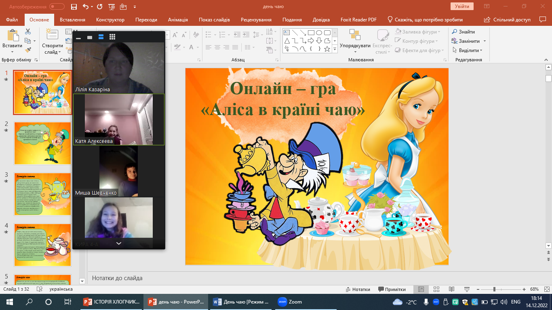
Task: Open the Файл menu
Action: 12,20
